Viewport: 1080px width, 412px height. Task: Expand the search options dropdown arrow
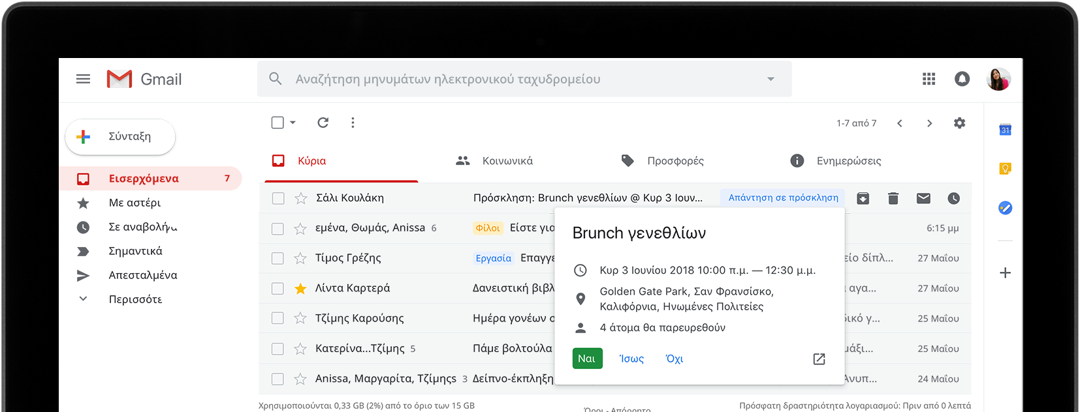click(x=770, y=79)
